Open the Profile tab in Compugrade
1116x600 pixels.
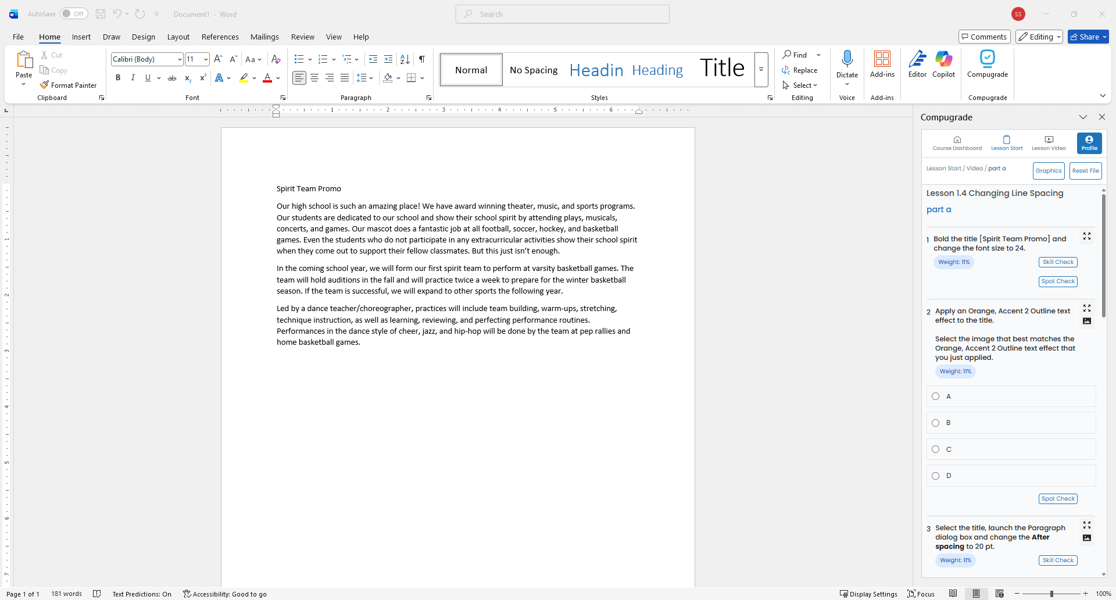click(1089, 143)
